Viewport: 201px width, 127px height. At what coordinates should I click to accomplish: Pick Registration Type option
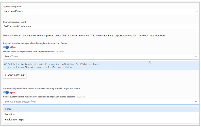click(101, 120)
